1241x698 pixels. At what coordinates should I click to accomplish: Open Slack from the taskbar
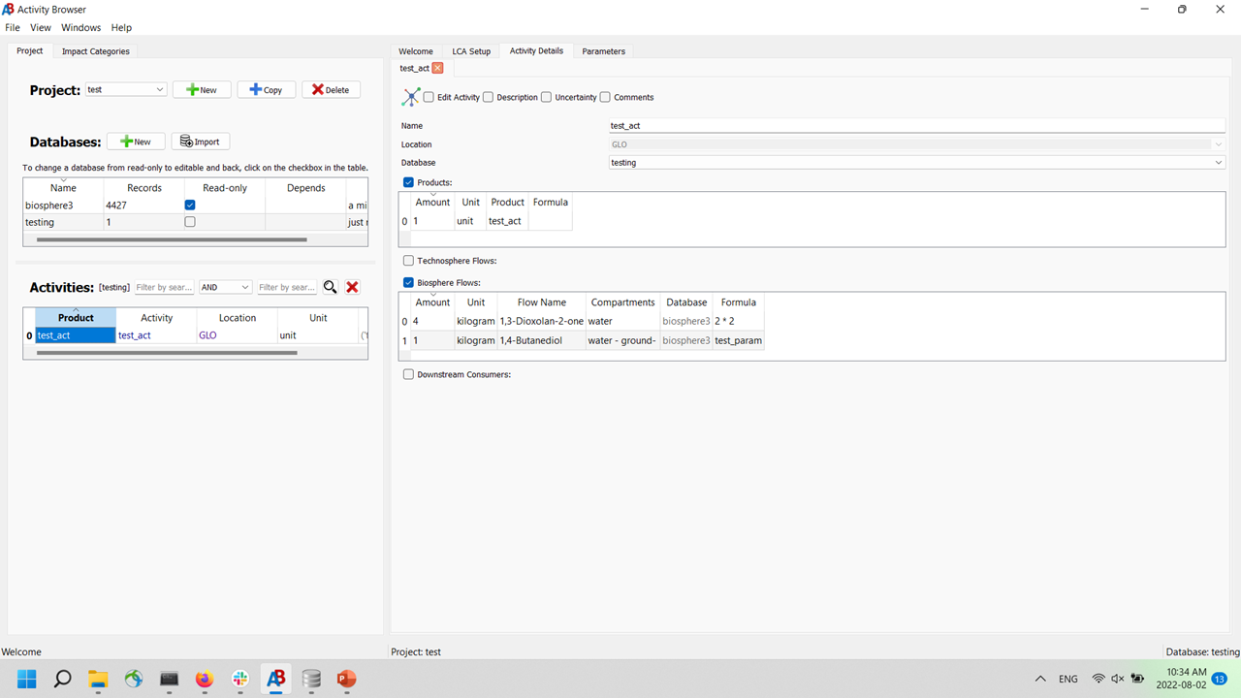click(x=240, y=679)
